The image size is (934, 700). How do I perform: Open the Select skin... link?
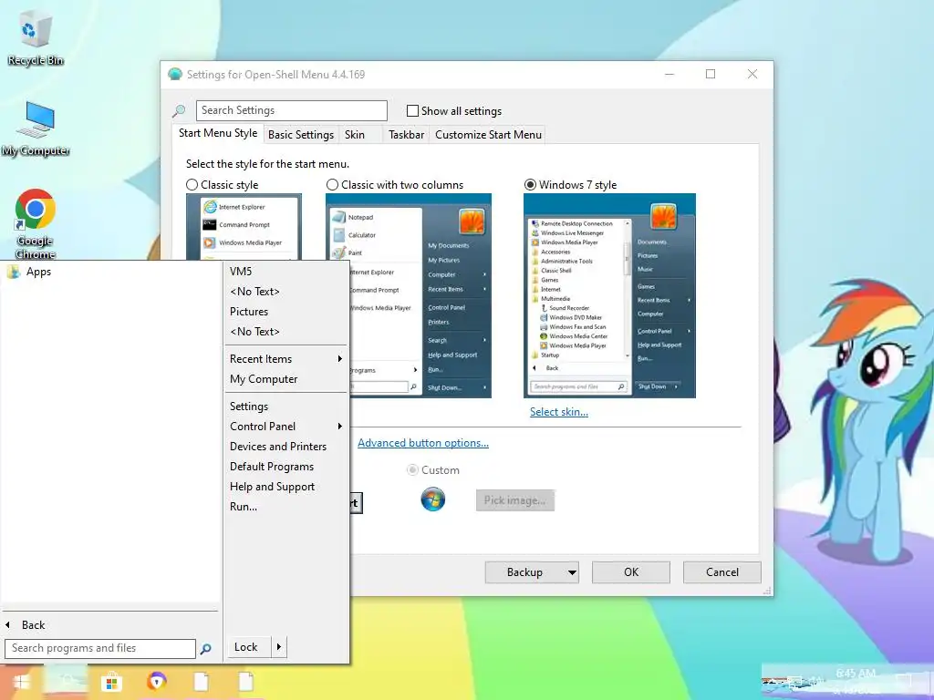559,412
